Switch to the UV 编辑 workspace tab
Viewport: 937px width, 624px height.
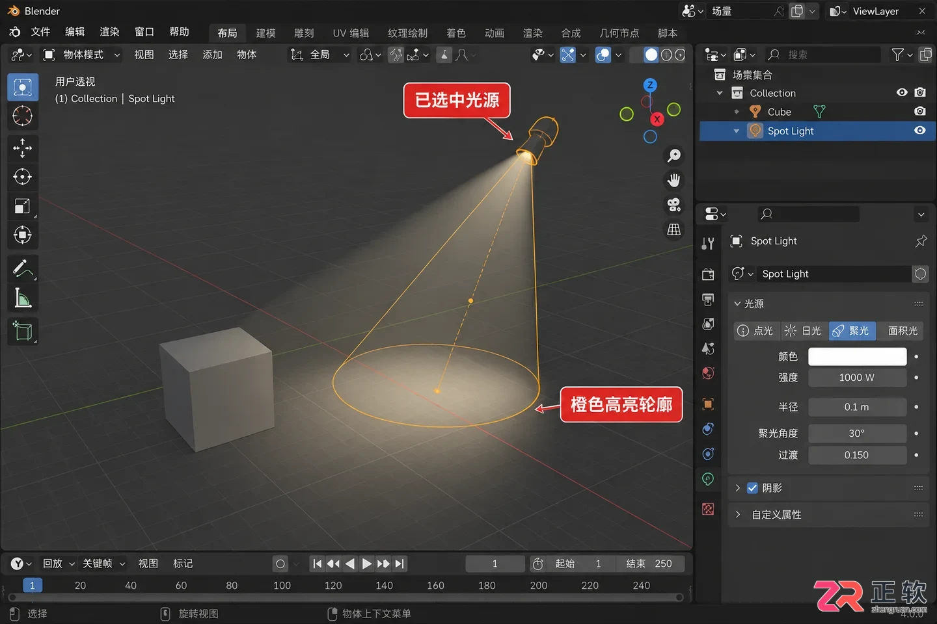tap(351, 33)
